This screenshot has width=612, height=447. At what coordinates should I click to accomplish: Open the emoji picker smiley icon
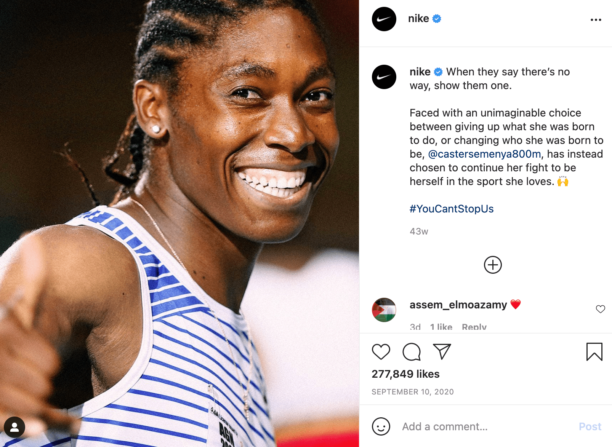pos(381,426)
